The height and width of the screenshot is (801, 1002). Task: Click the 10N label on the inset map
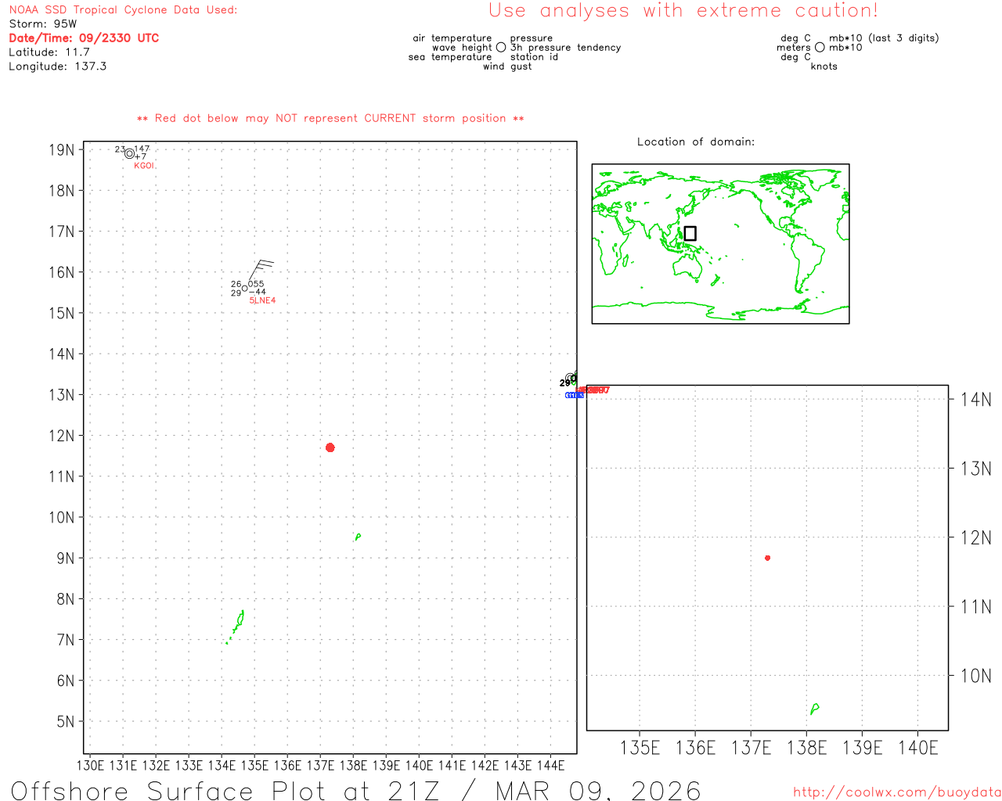coord(976,676)
